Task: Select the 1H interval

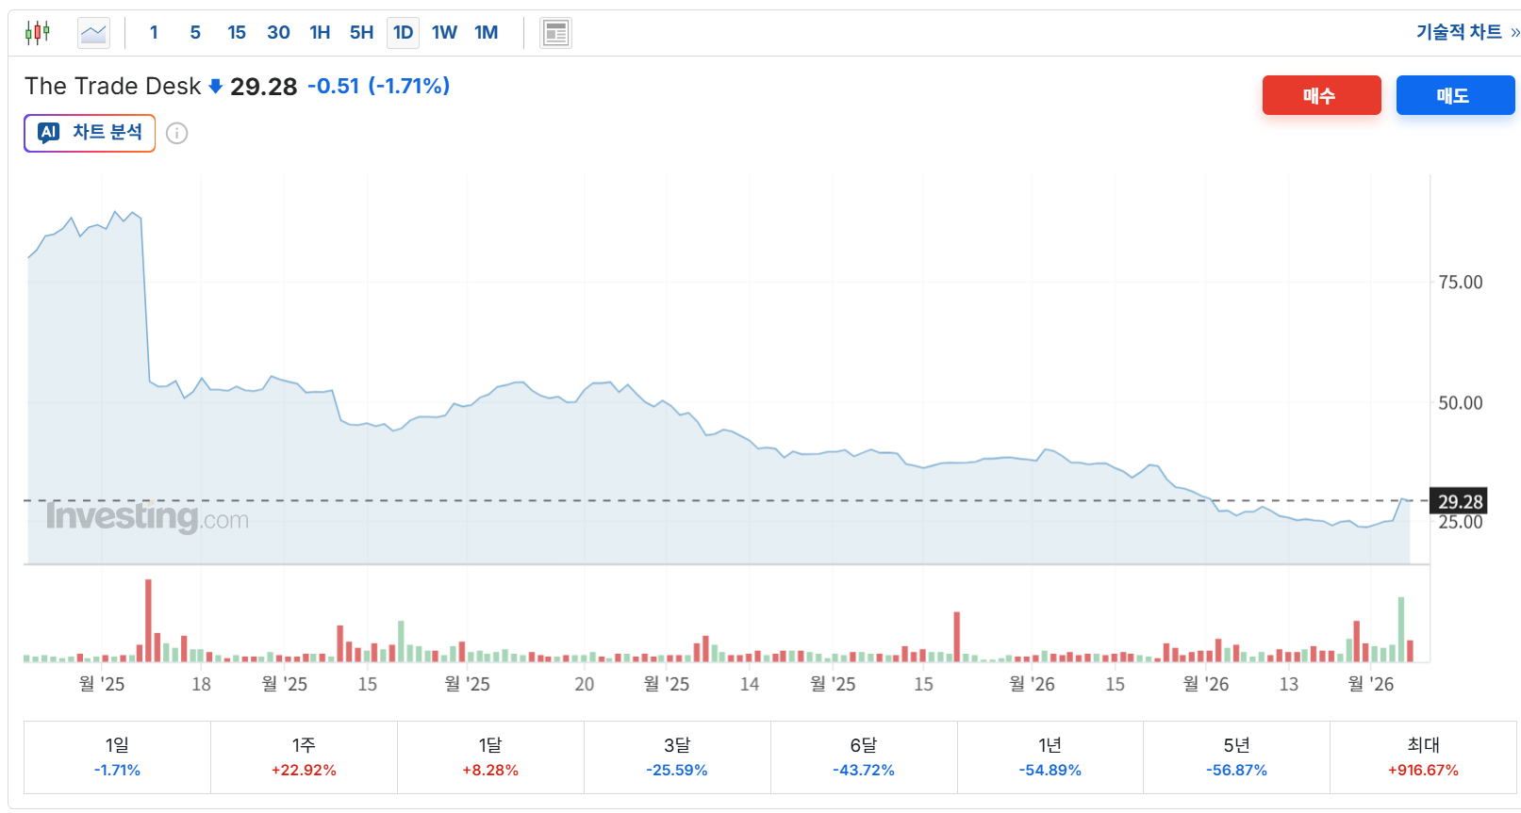Action: click(x=320, y=33)
